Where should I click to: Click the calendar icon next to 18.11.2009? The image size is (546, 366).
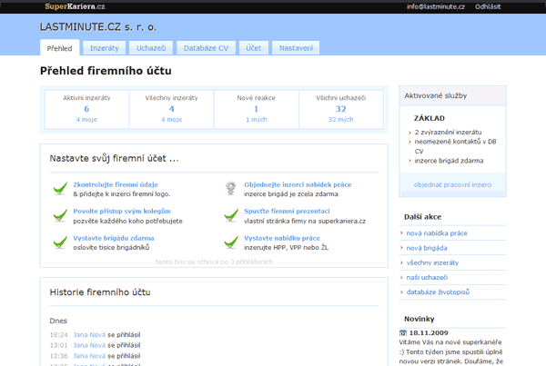[403, 333]
